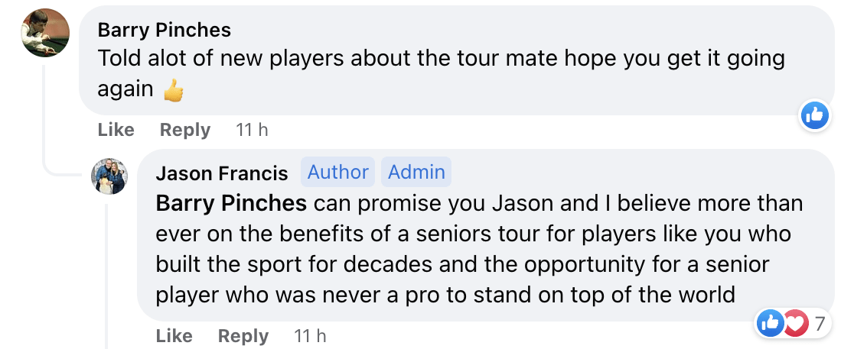Screen dimensions: 854x349
Task: Click Barry's comment text about the tour
Action: (x=440, y=60)
